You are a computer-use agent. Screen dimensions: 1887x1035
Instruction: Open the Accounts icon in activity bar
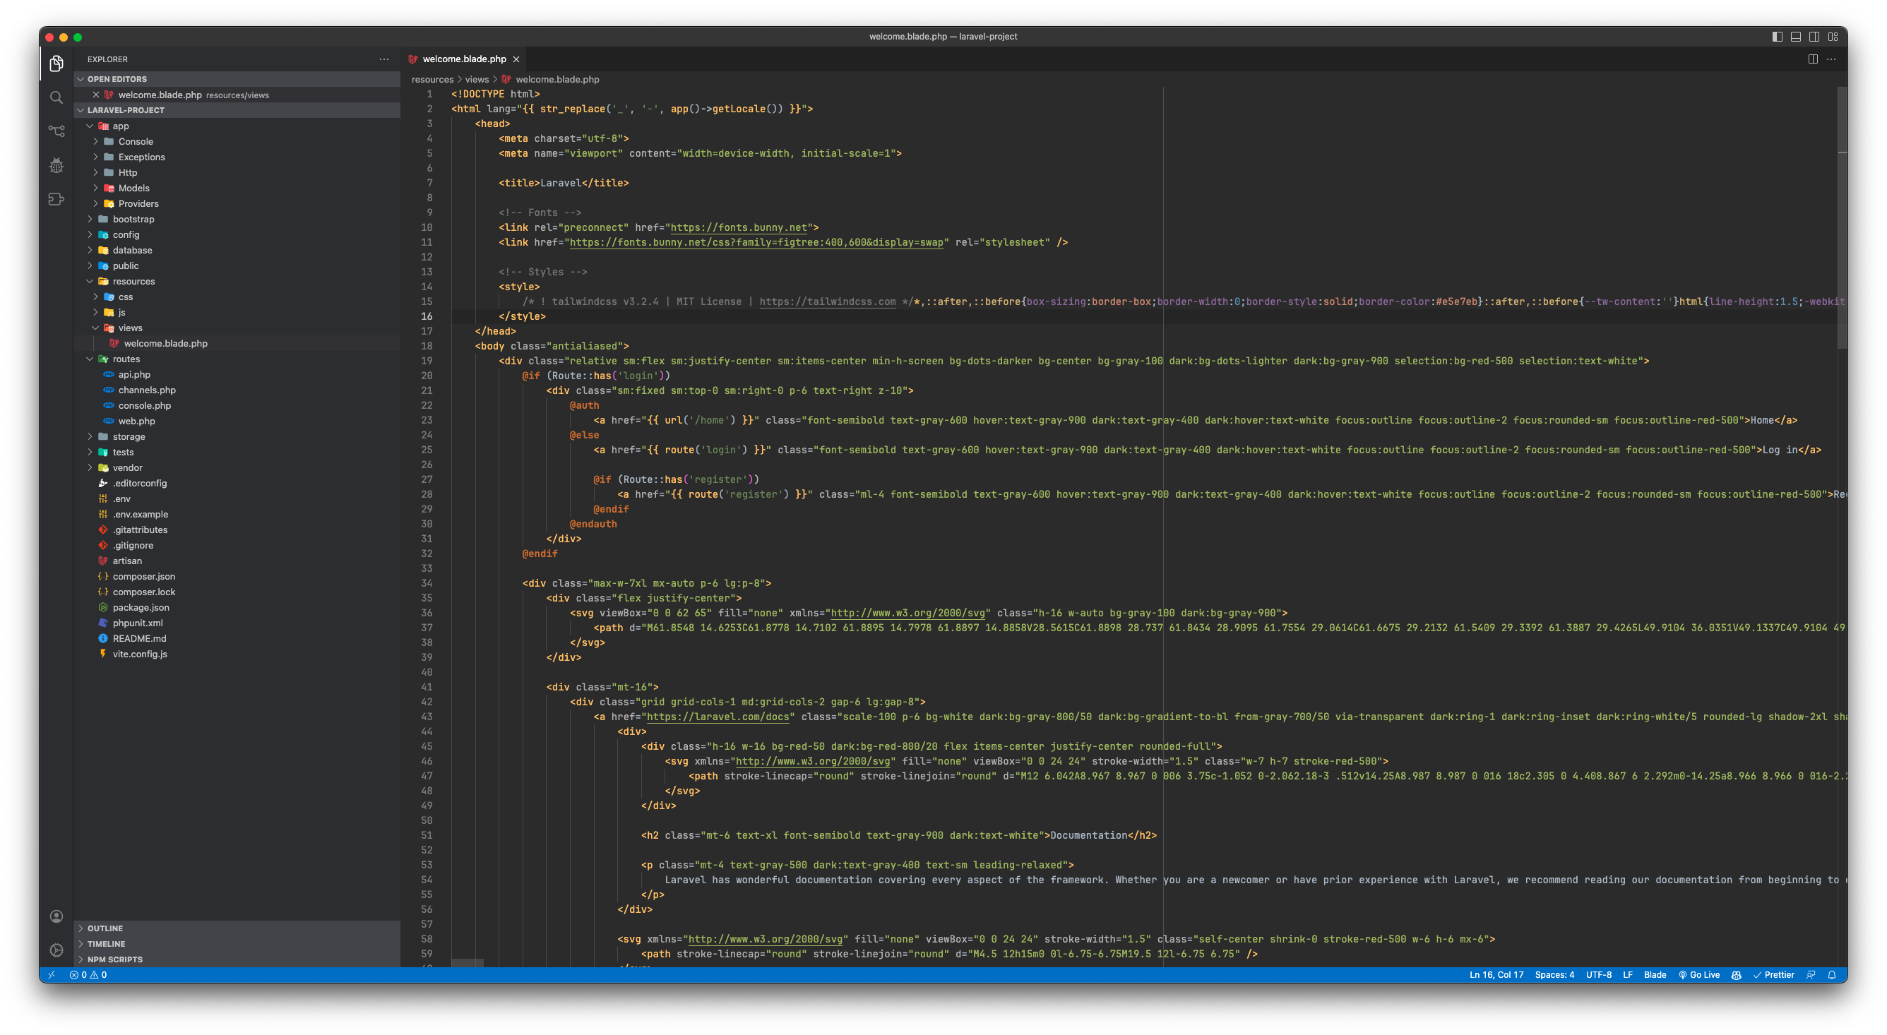(56, 916)
